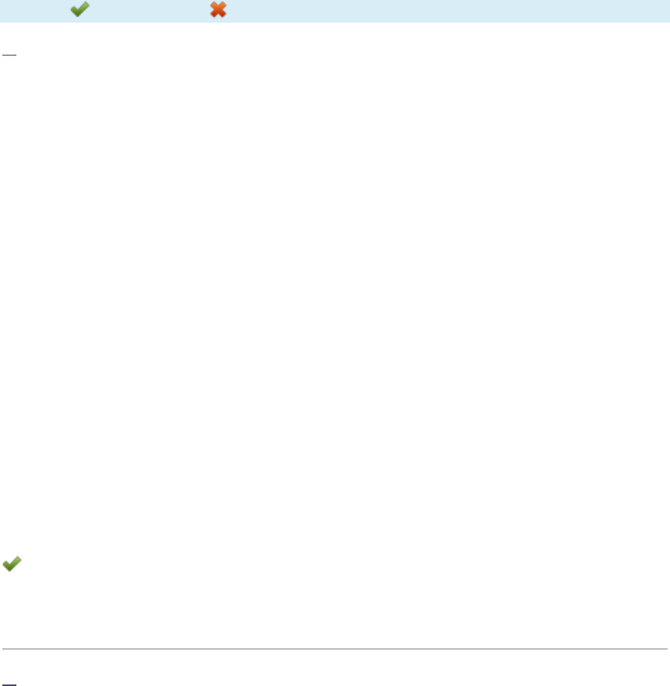
Task: Click the red X icon in the header
Action: (x=218, y=9)
